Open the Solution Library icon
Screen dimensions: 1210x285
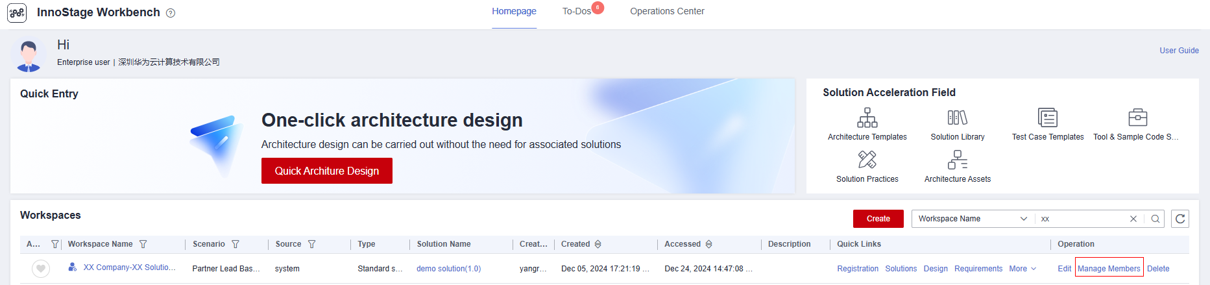pyautogui.click(x=958, y=118)
